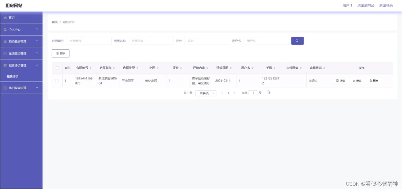The height and width of the screenshot is (189, 402).
Task: Expand the 个人中心 menu chevron
Action: tap(37, 29)
